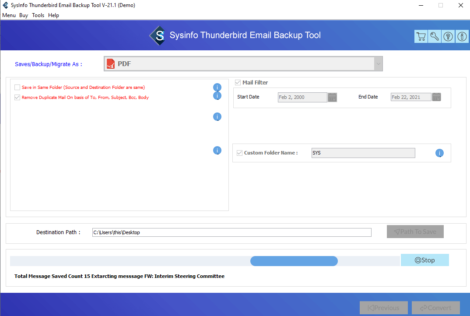This screenshot has width=470, height=316.
Task: Click the Start Date field
Action: pyautogui.click(x=302, y=97)
